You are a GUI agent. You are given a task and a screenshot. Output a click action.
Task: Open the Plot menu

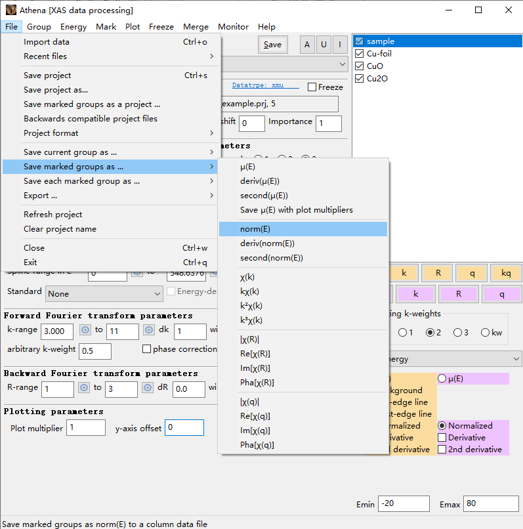point(133,27)
